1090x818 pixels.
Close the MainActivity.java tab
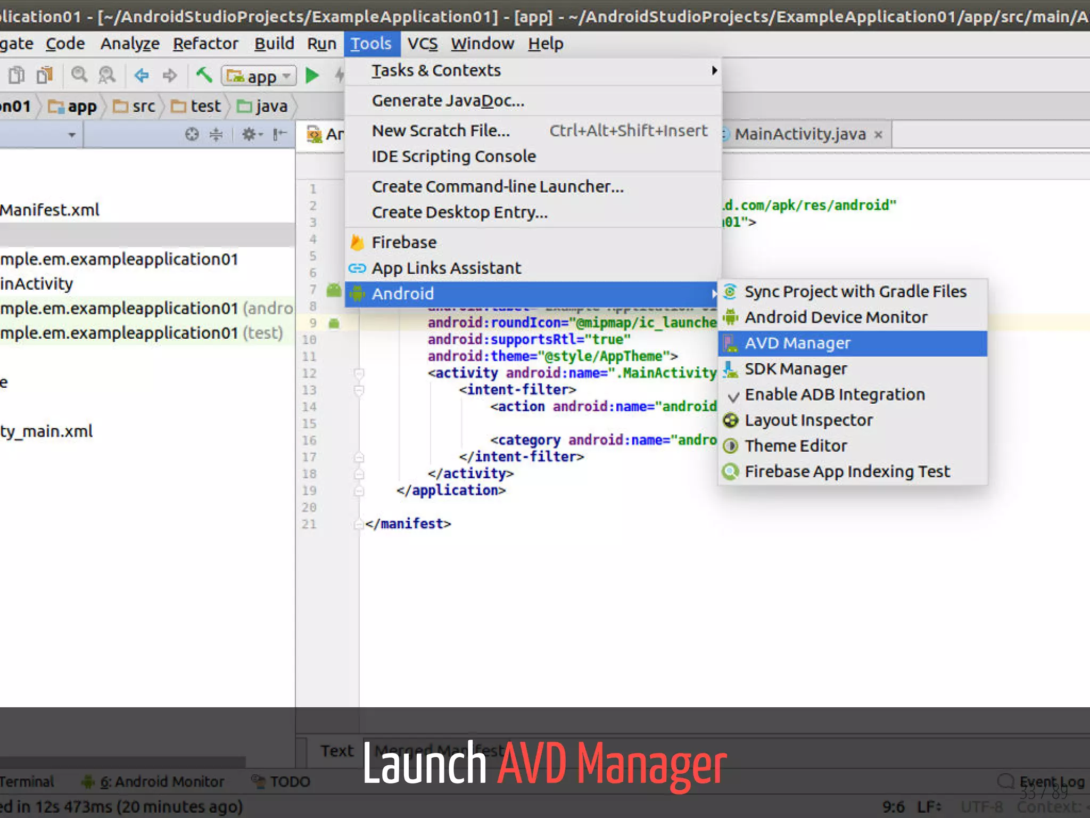pos(879,135)
